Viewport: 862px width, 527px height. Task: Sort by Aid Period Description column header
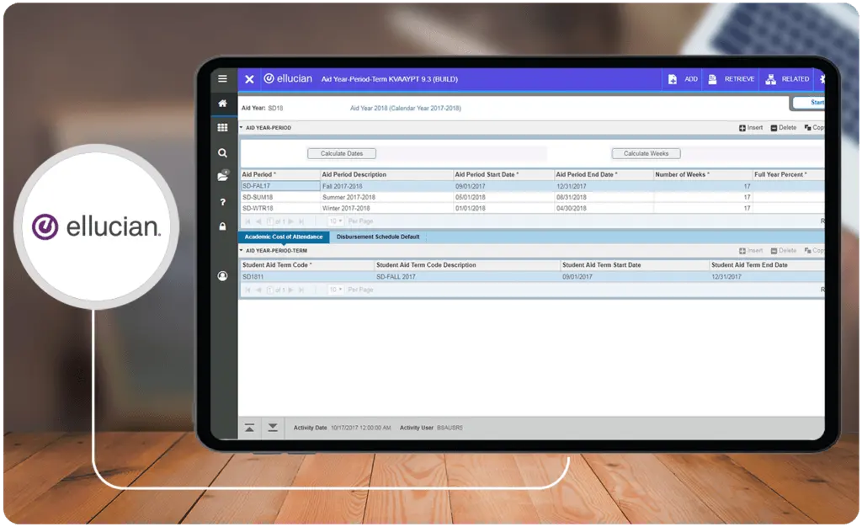(x=386, y=174)
